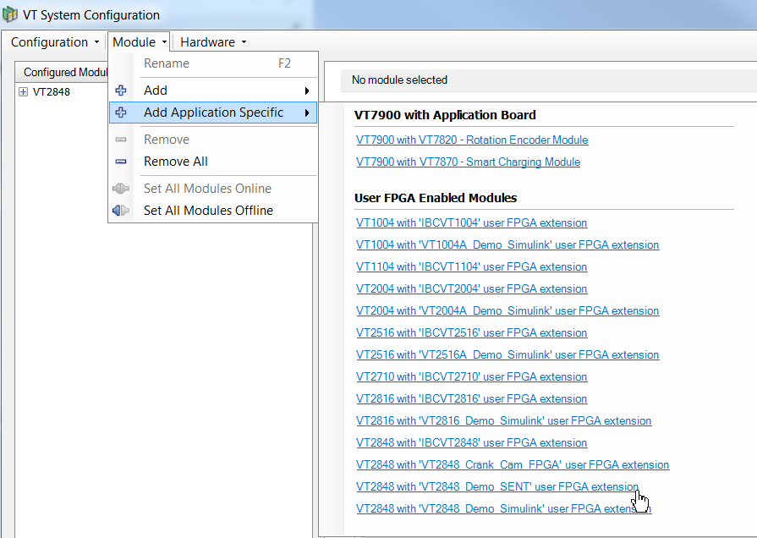The width and height of the screenshot is (757, 538).
Task: Add VT2848 with VT2848_Crank_Cam_FPGA extension
Action: pos(512,465)
